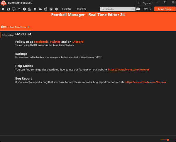Screen dimensions: 176x142
Task: Click the binoculars scout icon
Action: pos(35,9)
